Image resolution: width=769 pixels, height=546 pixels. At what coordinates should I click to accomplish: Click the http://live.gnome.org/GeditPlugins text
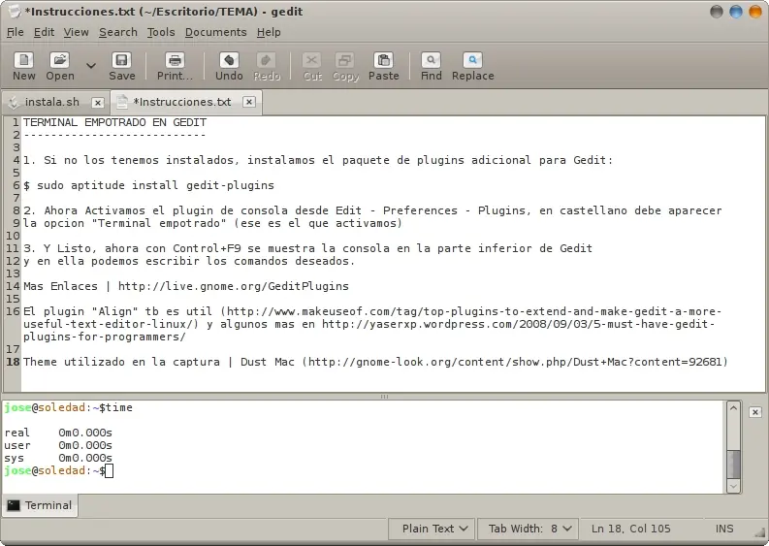234,286
